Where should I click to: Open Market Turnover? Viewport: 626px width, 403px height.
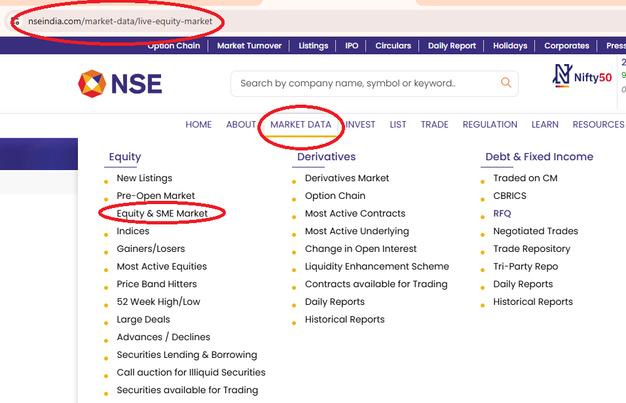point(249,45)
